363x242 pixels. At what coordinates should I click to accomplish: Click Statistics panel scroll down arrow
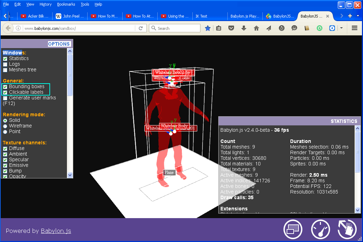point(357,210)
